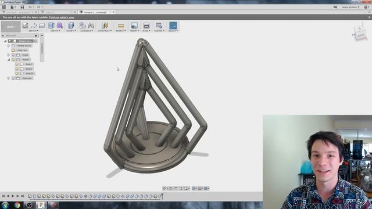Open the user account name dropdown
The width and height of the screenshot is (372, 209).
pyautogui.click(x=350, y=7)
